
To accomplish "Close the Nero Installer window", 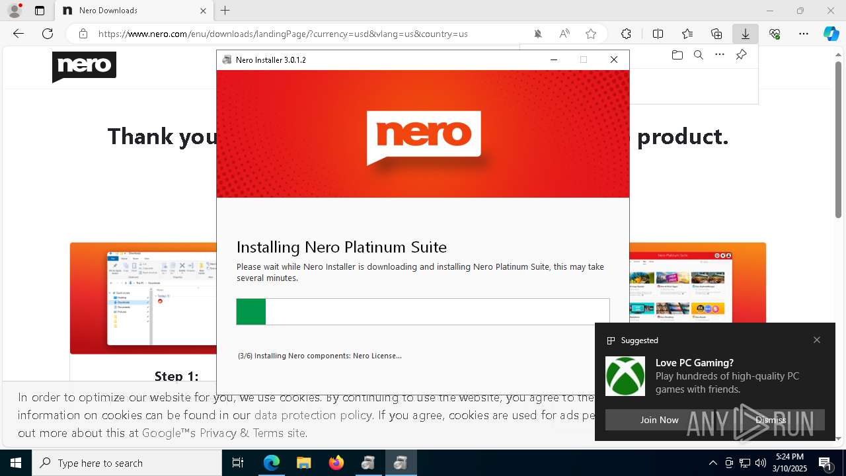I will point(614,59).
